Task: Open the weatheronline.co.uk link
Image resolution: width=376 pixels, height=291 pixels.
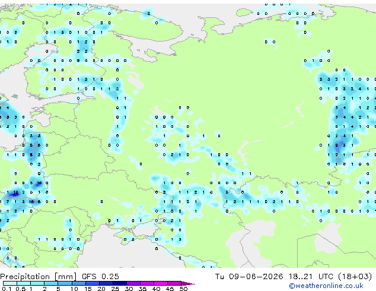Action: pos(326,286)
